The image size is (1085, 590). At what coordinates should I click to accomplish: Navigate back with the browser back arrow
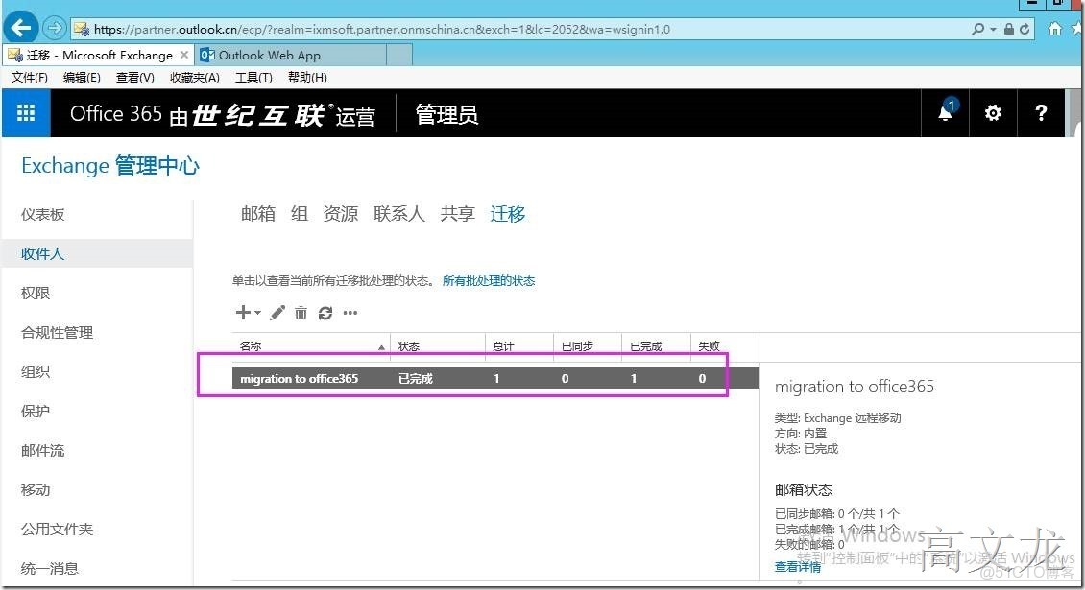pyautogui.click(x=19, y=29)
